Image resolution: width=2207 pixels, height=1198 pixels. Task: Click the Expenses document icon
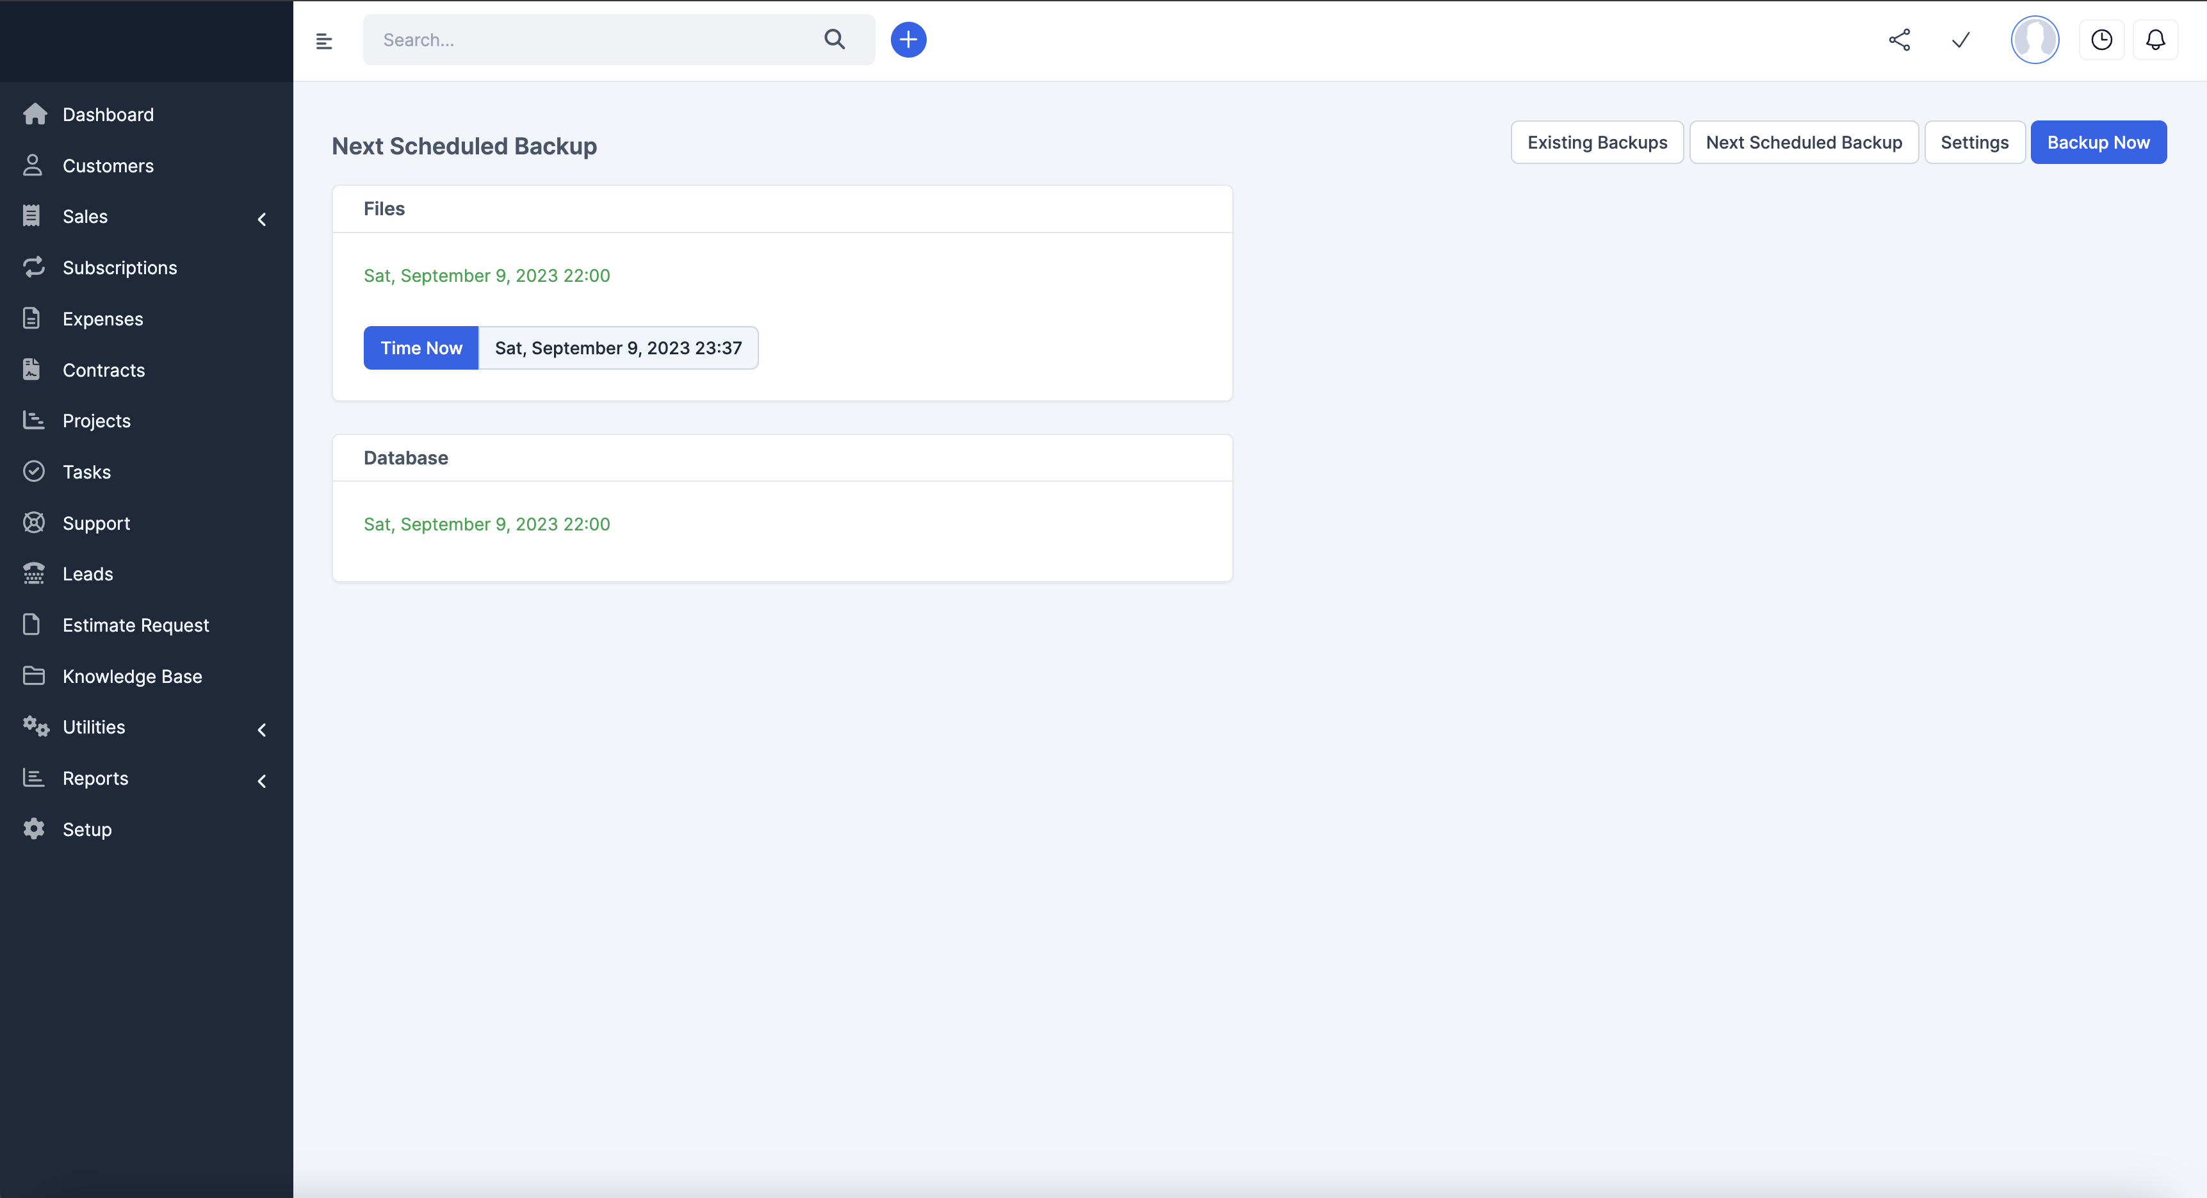click(x=31, y=318)
